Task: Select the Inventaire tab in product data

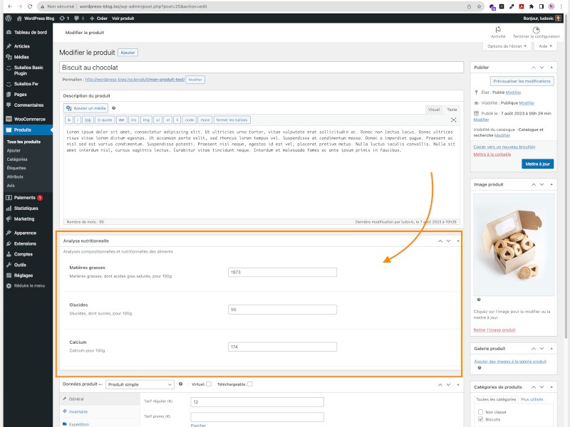Action: 78,411
